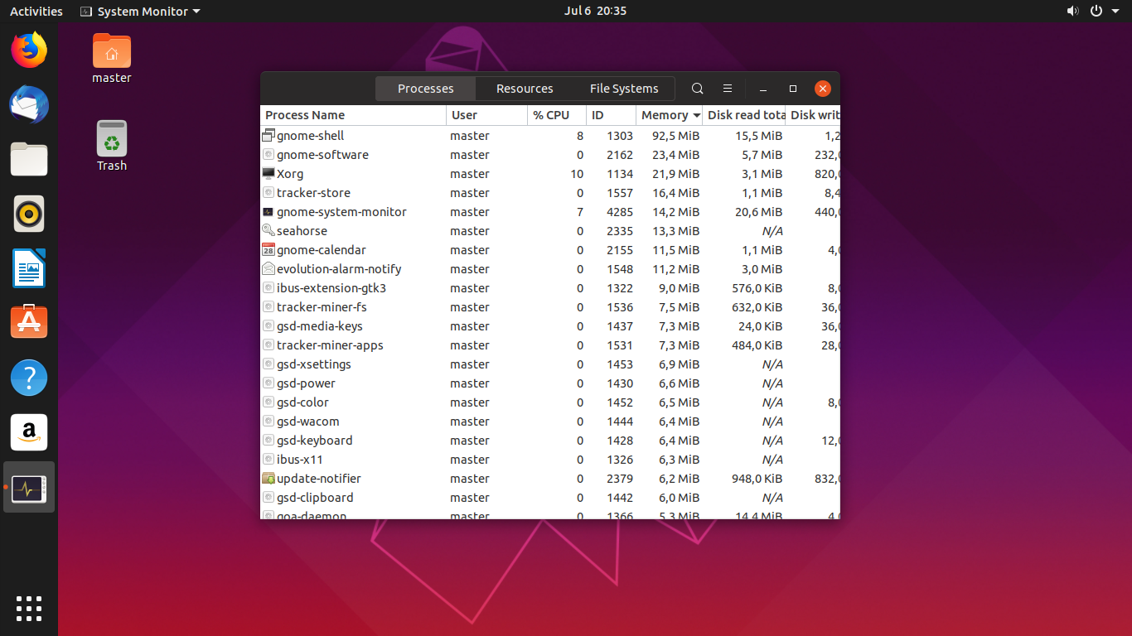
Task: Open the System Monitor hamburger menu
Action: 727,89
